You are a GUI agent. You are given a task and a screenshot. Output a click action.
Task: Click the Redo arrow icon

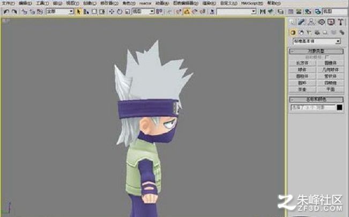tap(14, 11)
